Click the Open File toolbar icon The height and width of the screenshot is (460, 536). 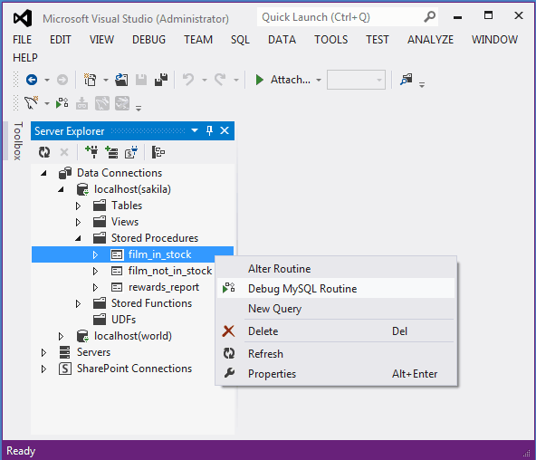121,80
